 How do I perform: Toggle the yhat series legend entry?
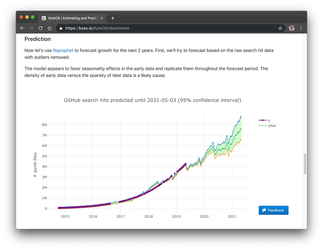click(267, 126)
